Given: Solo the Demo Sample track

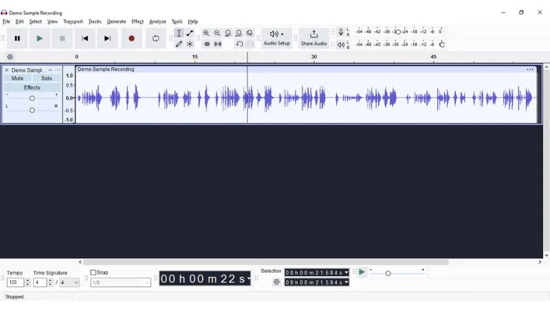Looking at the screenshot, I should 47,78.
